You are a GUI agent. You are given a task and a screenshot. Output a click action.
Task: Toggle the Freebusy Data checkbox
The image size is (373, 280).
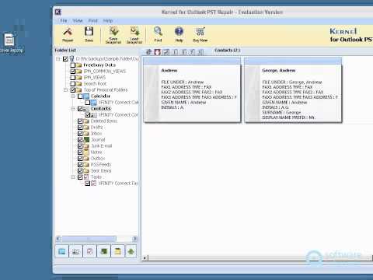pos(73,65)
